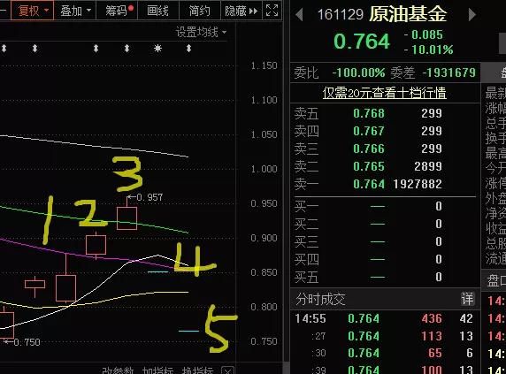Click the fullscreen expand icon
506x374 pixels.
[272, 11]
